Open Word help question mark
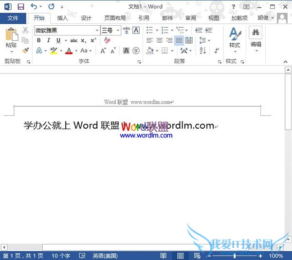The height and width of the screenshot is (260, 292). click(x=233, y=7)
